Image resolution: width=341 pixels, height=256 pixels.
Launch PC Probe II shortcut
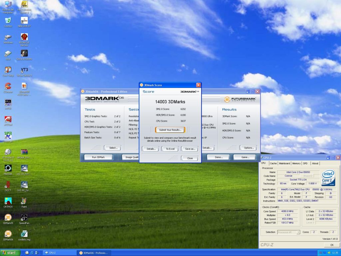(8, 155)
